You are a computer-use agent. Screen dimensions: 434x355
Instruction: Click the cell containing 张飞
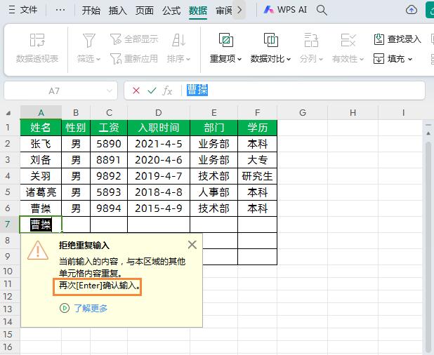click(41, 144)
